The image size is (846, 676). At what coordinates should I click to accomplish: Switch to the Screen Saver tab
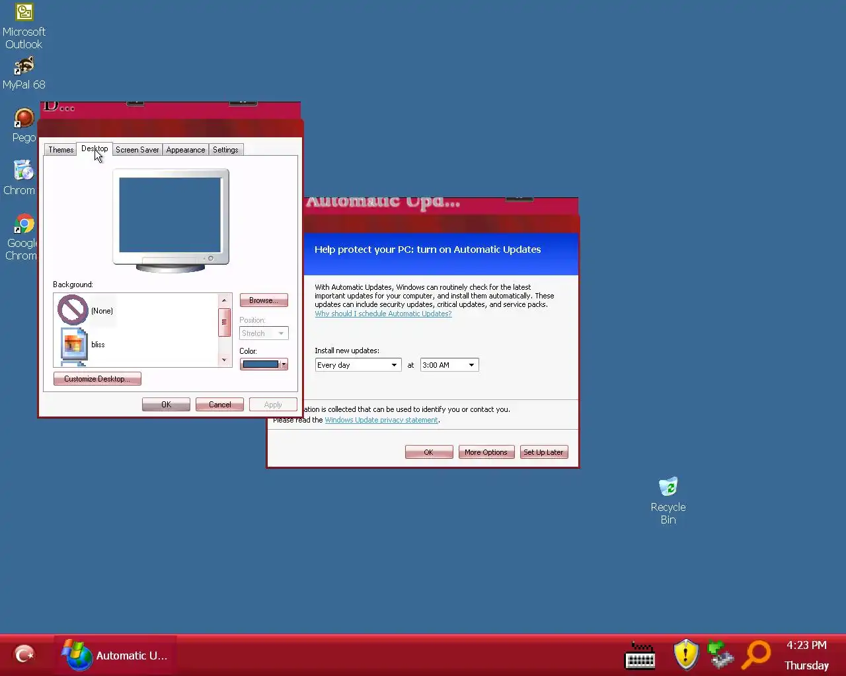click(137, 150)
